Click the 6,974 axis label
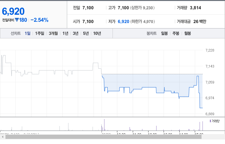This screenshot has width=225, height=144. click(x=210, y=98)
